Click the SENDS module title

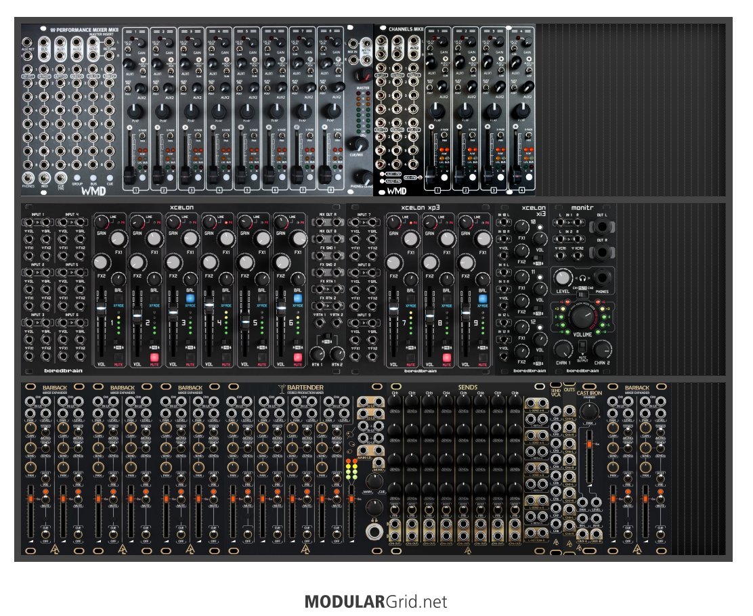(x=467, y=387)
